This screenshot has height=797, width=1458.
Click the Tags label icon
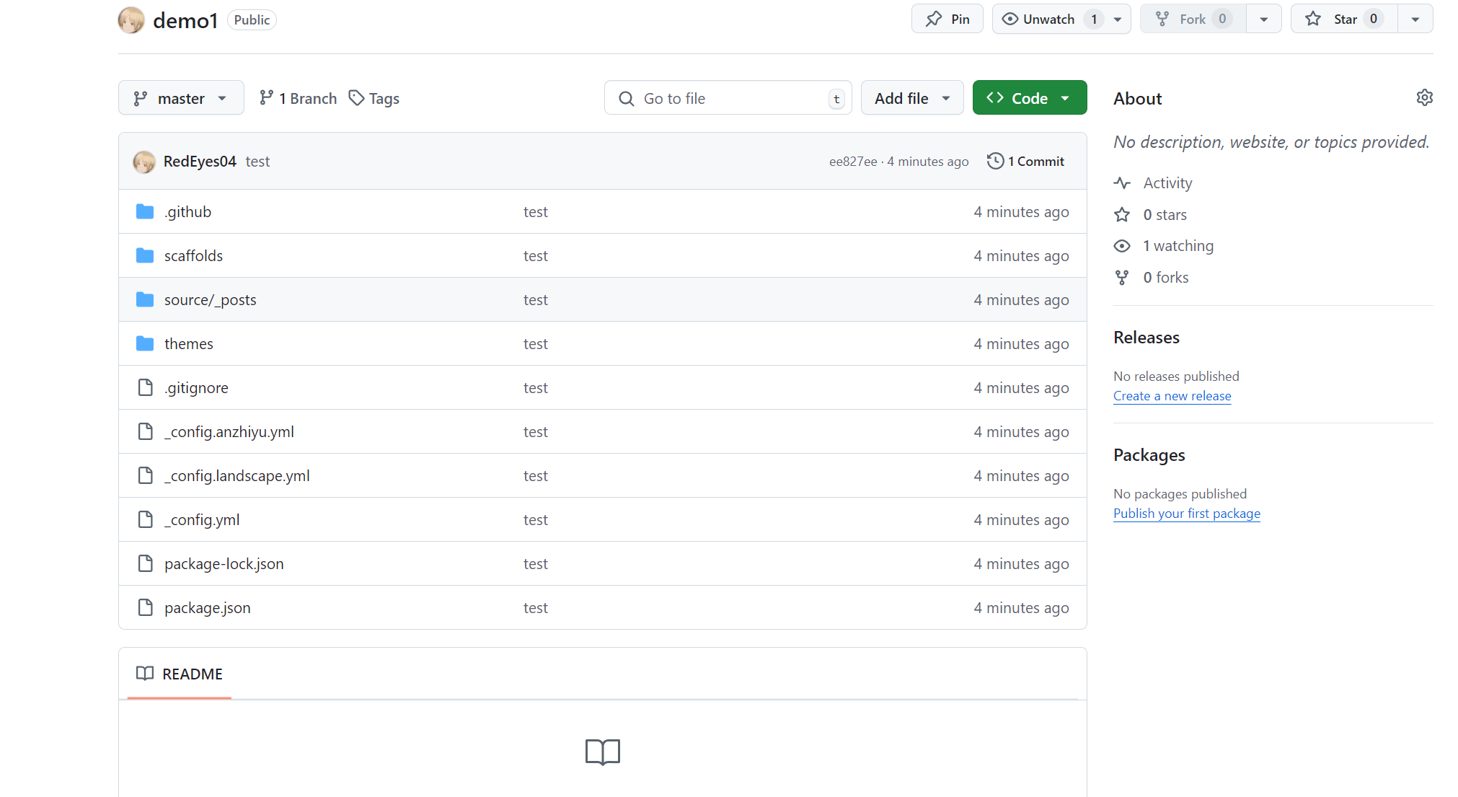point(356,97)
